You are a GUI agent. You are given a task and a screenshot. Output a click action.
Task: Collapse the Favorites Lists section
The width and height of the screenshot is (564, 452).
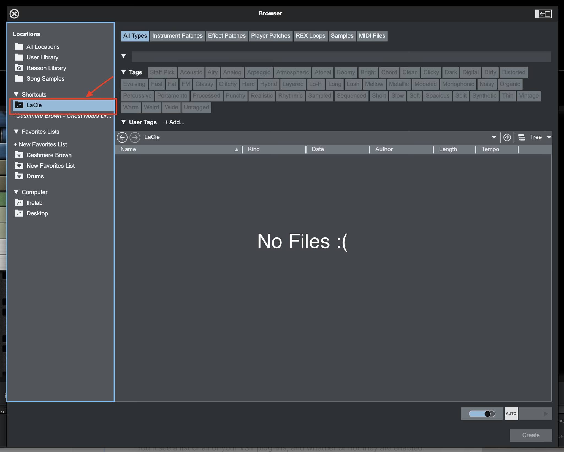click(x=16, y=132)
